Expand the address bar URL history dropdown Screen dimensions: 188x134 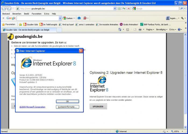coord(115,9)
